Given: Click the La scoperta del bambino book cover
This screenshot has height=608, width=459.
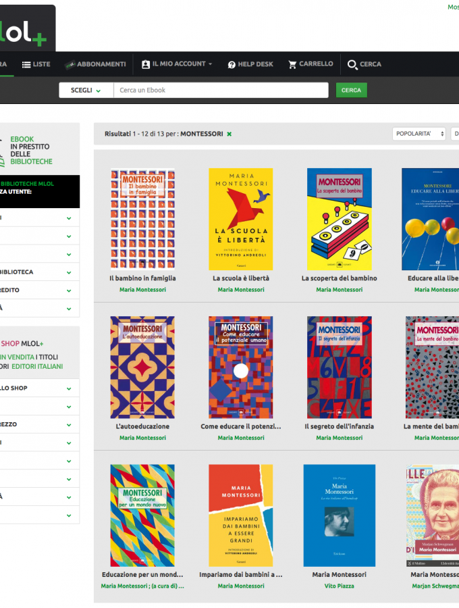Looking at the screenshot, I should pyautogui.click(x=340, y=219).
